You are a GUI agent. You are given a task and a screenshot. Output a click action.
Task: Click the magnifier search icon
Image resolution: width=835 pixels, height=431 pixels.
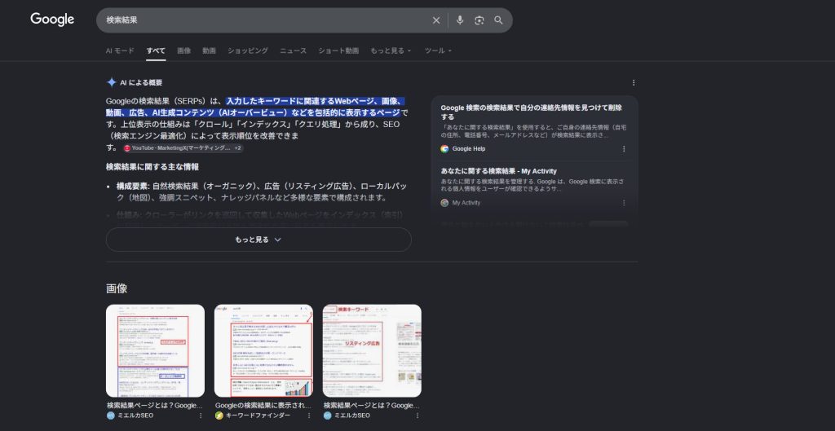(x=498, y=20)
